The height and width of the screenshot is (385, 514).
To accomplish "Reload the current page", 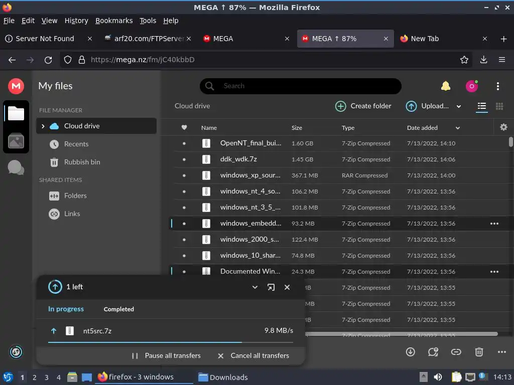I will click(48, 60).
